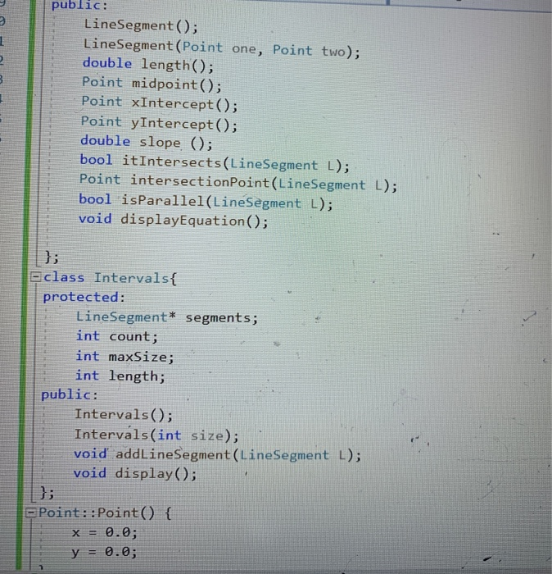Screen dimensions: 552x574
Task: Click the 'x = 0.0;' assignment line
Action: [105, 532]
